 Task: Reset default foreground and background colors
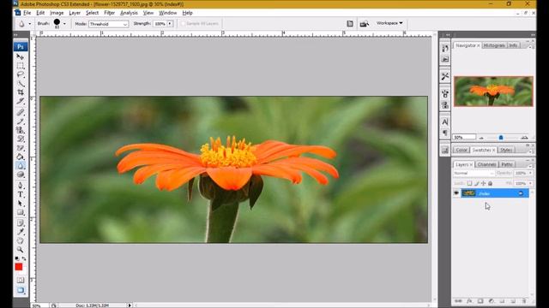pyautogui.click(x=17, y=258)
